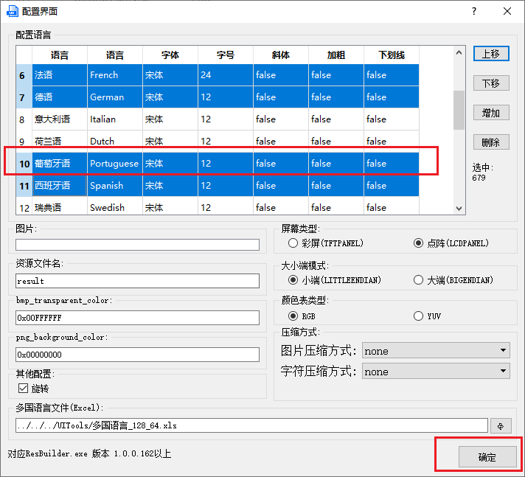Click the bmp_transparent_color value field
Screen dimensions: 525x477
pyautogui.click(x=137, y=318)
